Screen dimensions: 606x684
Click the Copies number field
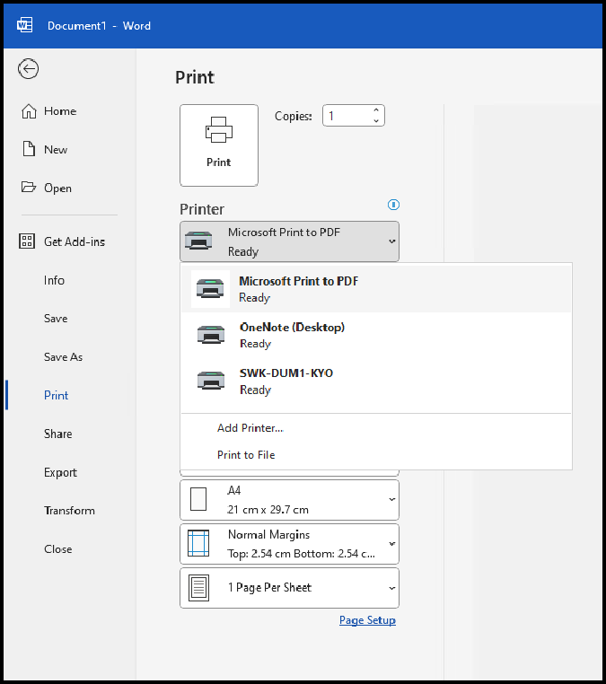345,116
